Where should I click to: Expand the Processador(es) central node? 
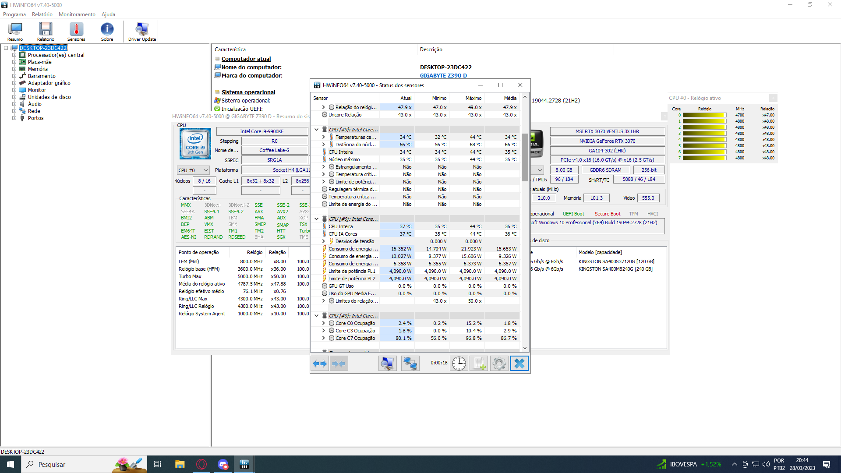(x=14, y=55)
